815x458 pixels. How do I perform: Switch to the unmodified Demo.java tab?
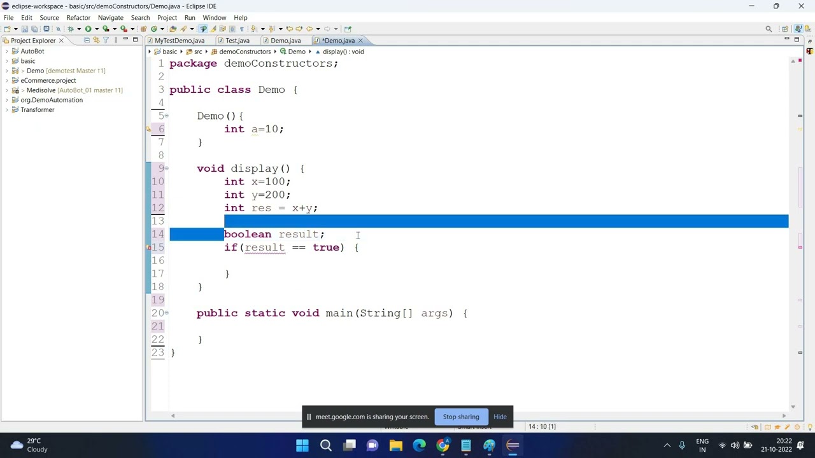click(x=285, y=41)
